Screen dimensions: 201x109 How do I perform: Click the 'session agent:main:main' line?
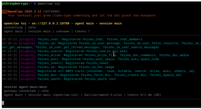point(25,87)
